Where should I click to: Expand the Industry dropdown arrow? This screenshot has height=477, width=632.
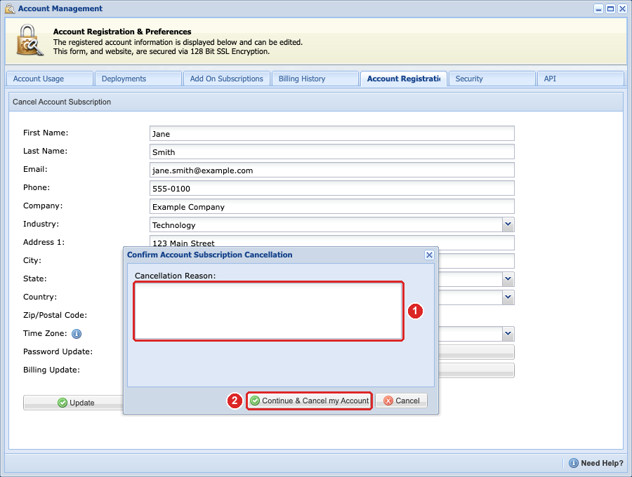pos(508,224)
